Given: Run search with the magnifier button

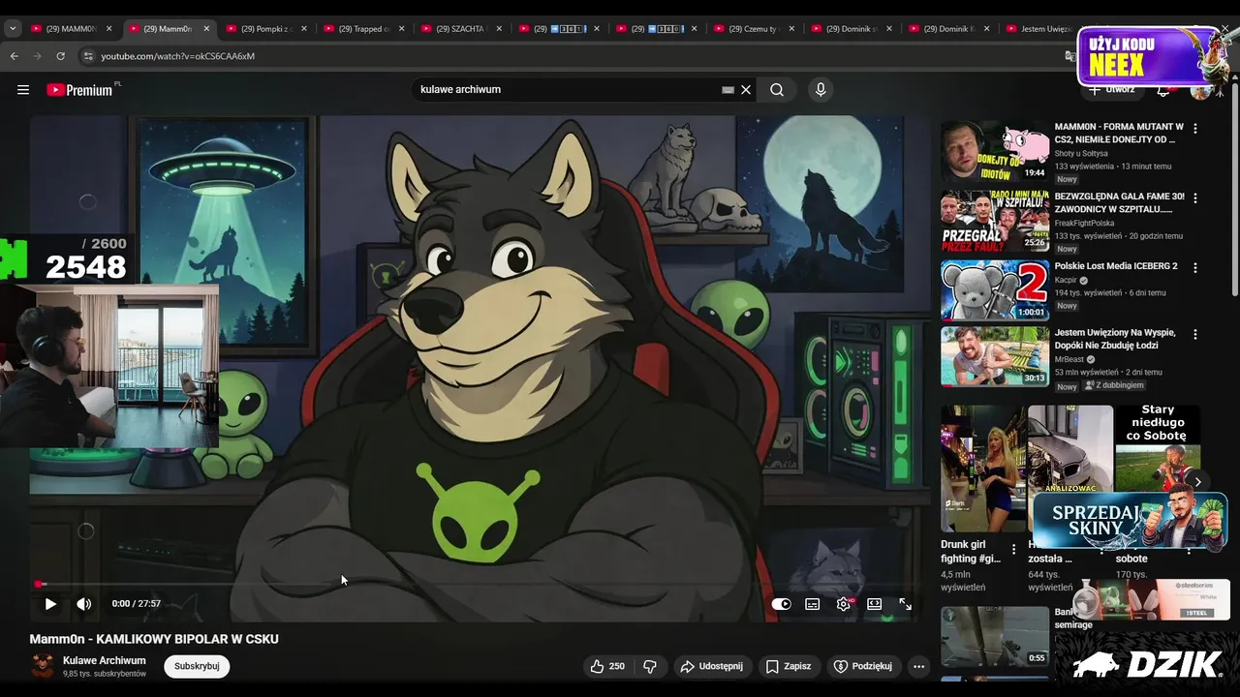Looking at the screenshot, I should pyautogui.click(x=777, y=90).
